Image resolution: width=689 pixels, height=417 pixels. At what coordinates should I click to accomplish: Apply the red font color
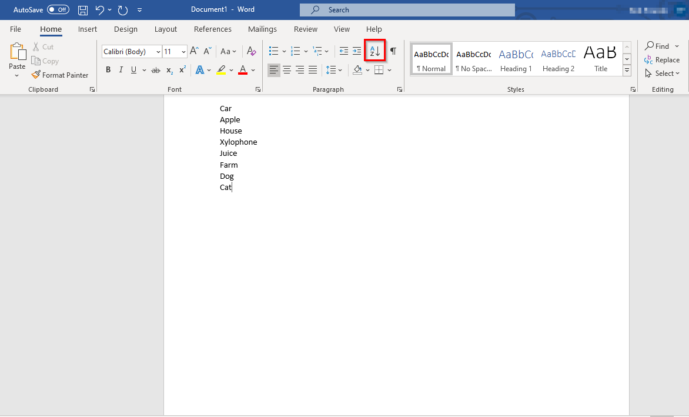[x=243, y=70]
